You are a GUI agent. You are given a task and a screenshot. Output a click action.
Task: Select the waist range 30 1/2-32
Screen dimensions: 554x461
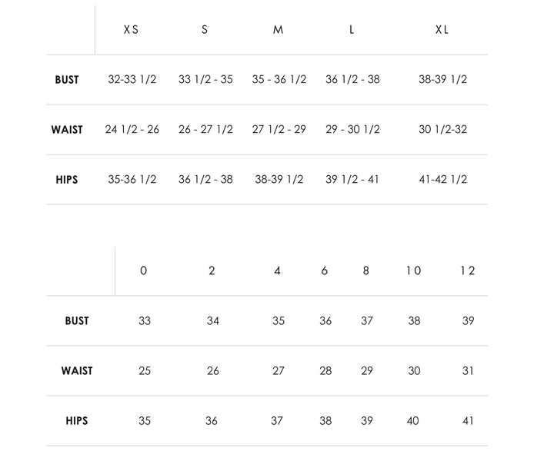coord(442,130)
